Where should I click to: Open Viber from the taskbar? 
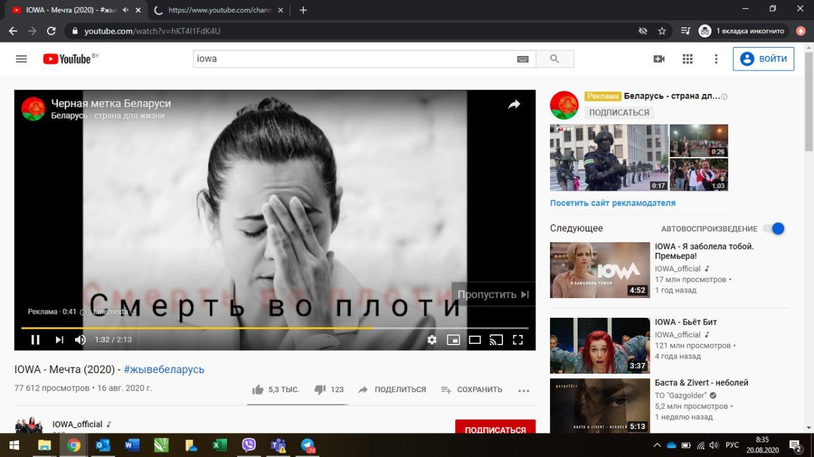[249, 445]
